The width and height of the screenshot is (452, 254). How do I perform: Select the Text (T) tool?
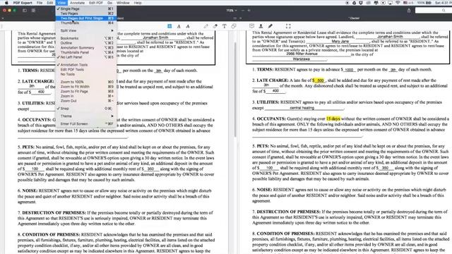[225, 26]
